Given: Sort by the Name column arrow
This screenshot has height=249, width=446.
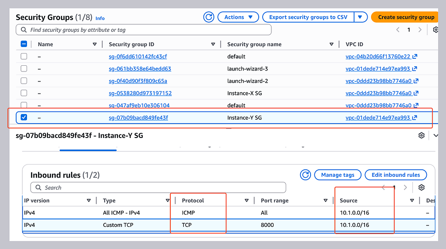Looking at the screenshot, I should point(95,44).
